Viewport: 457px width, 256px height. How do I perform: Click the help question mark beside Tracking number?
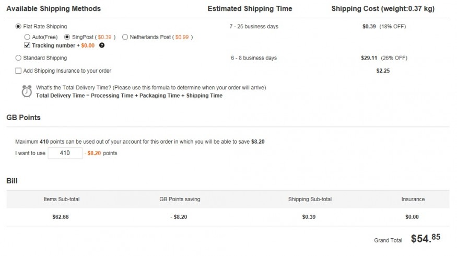(102, 45)
